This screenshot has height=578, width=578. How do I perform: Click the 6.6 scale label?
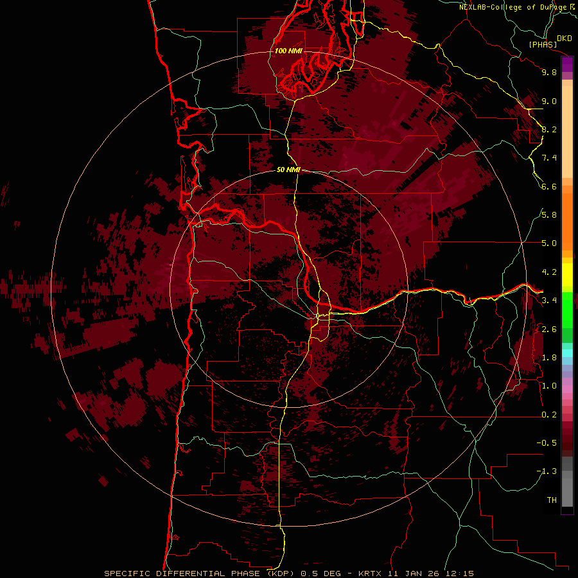click(549, 186)
